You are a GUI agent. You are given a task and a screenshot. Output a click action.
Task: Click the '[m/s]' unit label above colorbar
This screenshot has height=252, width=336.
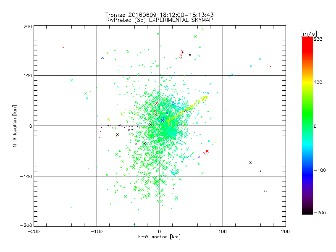[309, 34]
